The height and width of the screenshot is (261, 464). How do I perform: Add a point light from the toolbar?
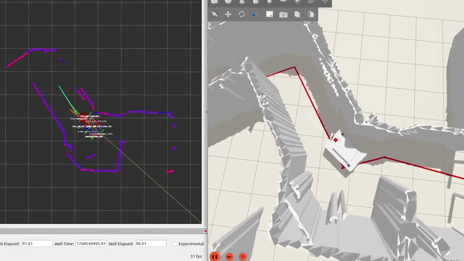coord(297,2)
